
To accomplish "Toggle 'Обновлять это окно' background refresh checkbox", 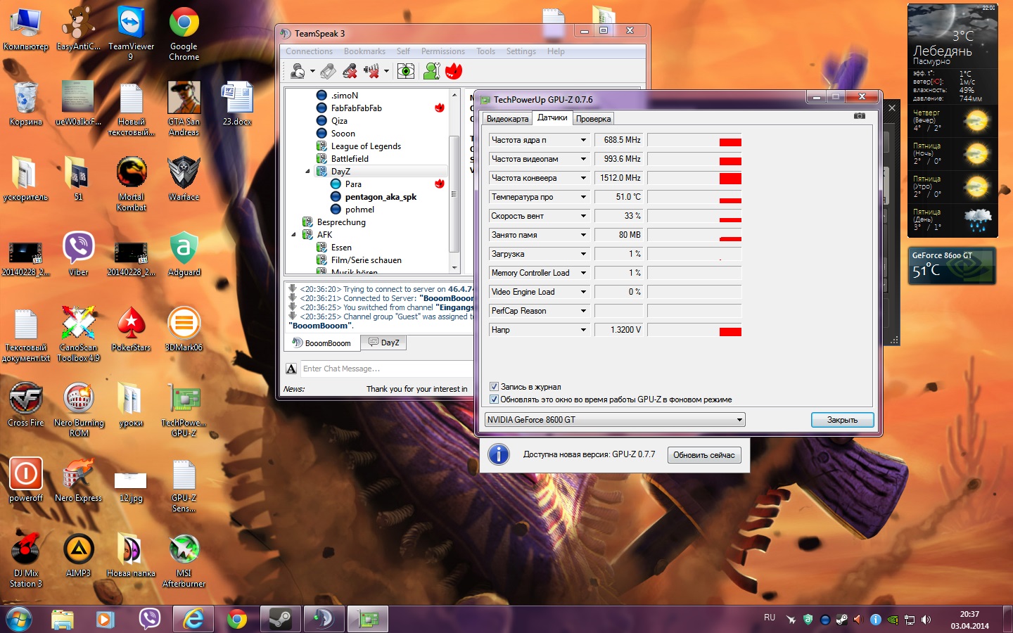I will [x=494, y=399].
